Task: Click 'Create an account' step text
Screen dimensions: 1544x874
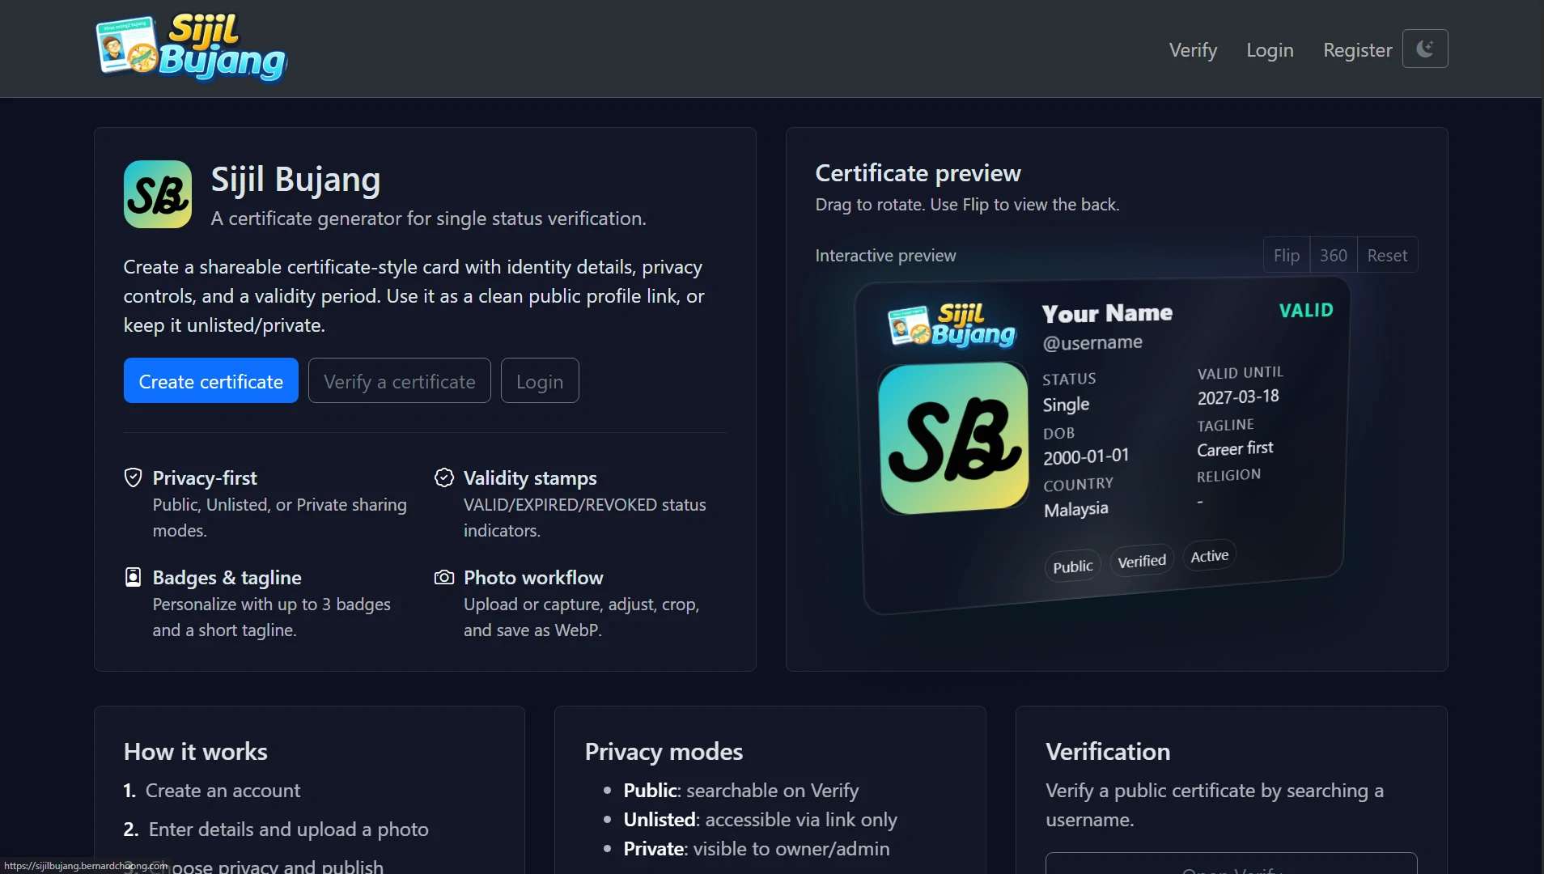Action: [x=223, y=790]
